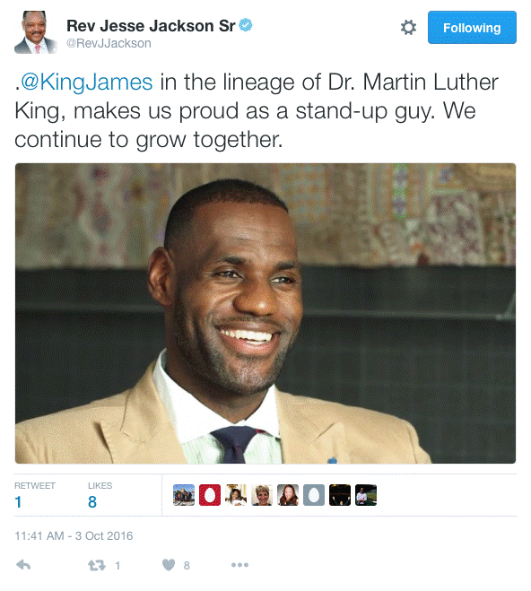Toggle the Following button
Screen dimensions: 531x591
472,28
